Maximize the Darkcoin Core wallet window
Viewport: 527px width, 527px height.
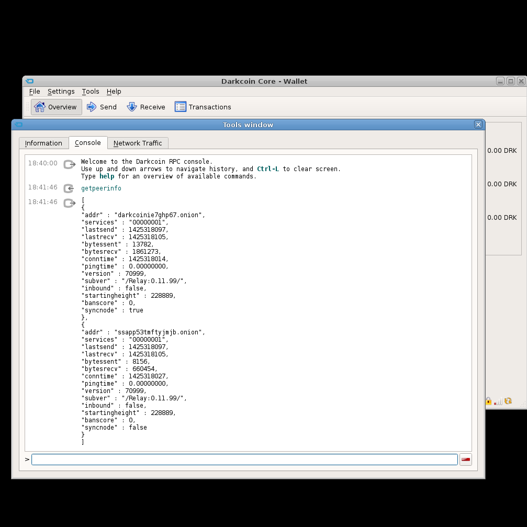coord(511,81)
